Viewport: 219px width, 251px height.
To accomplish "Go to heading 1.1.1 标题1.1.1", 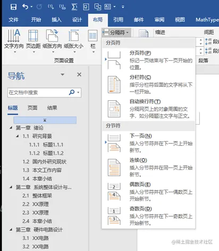I will [46, 144].
